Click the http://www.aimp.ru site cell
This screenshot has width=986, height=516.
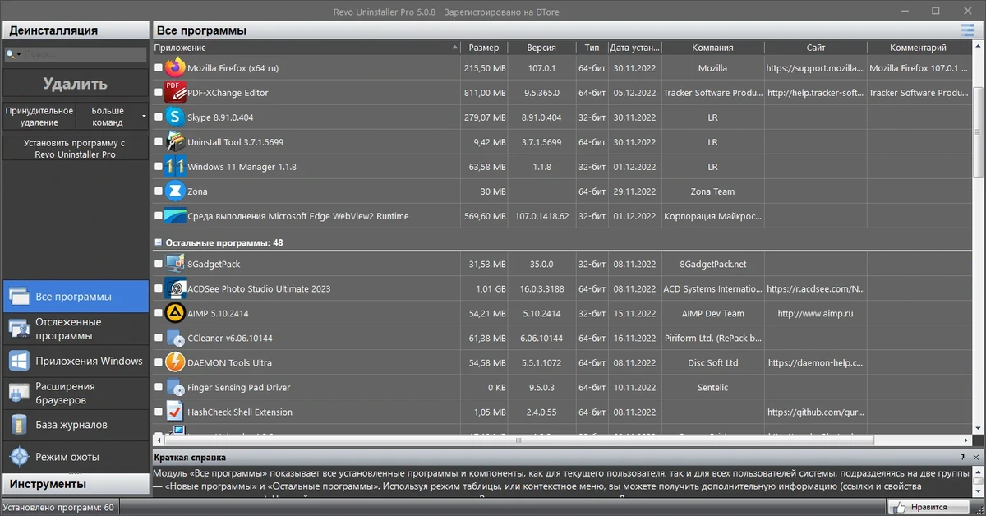[x=815, y=313]
